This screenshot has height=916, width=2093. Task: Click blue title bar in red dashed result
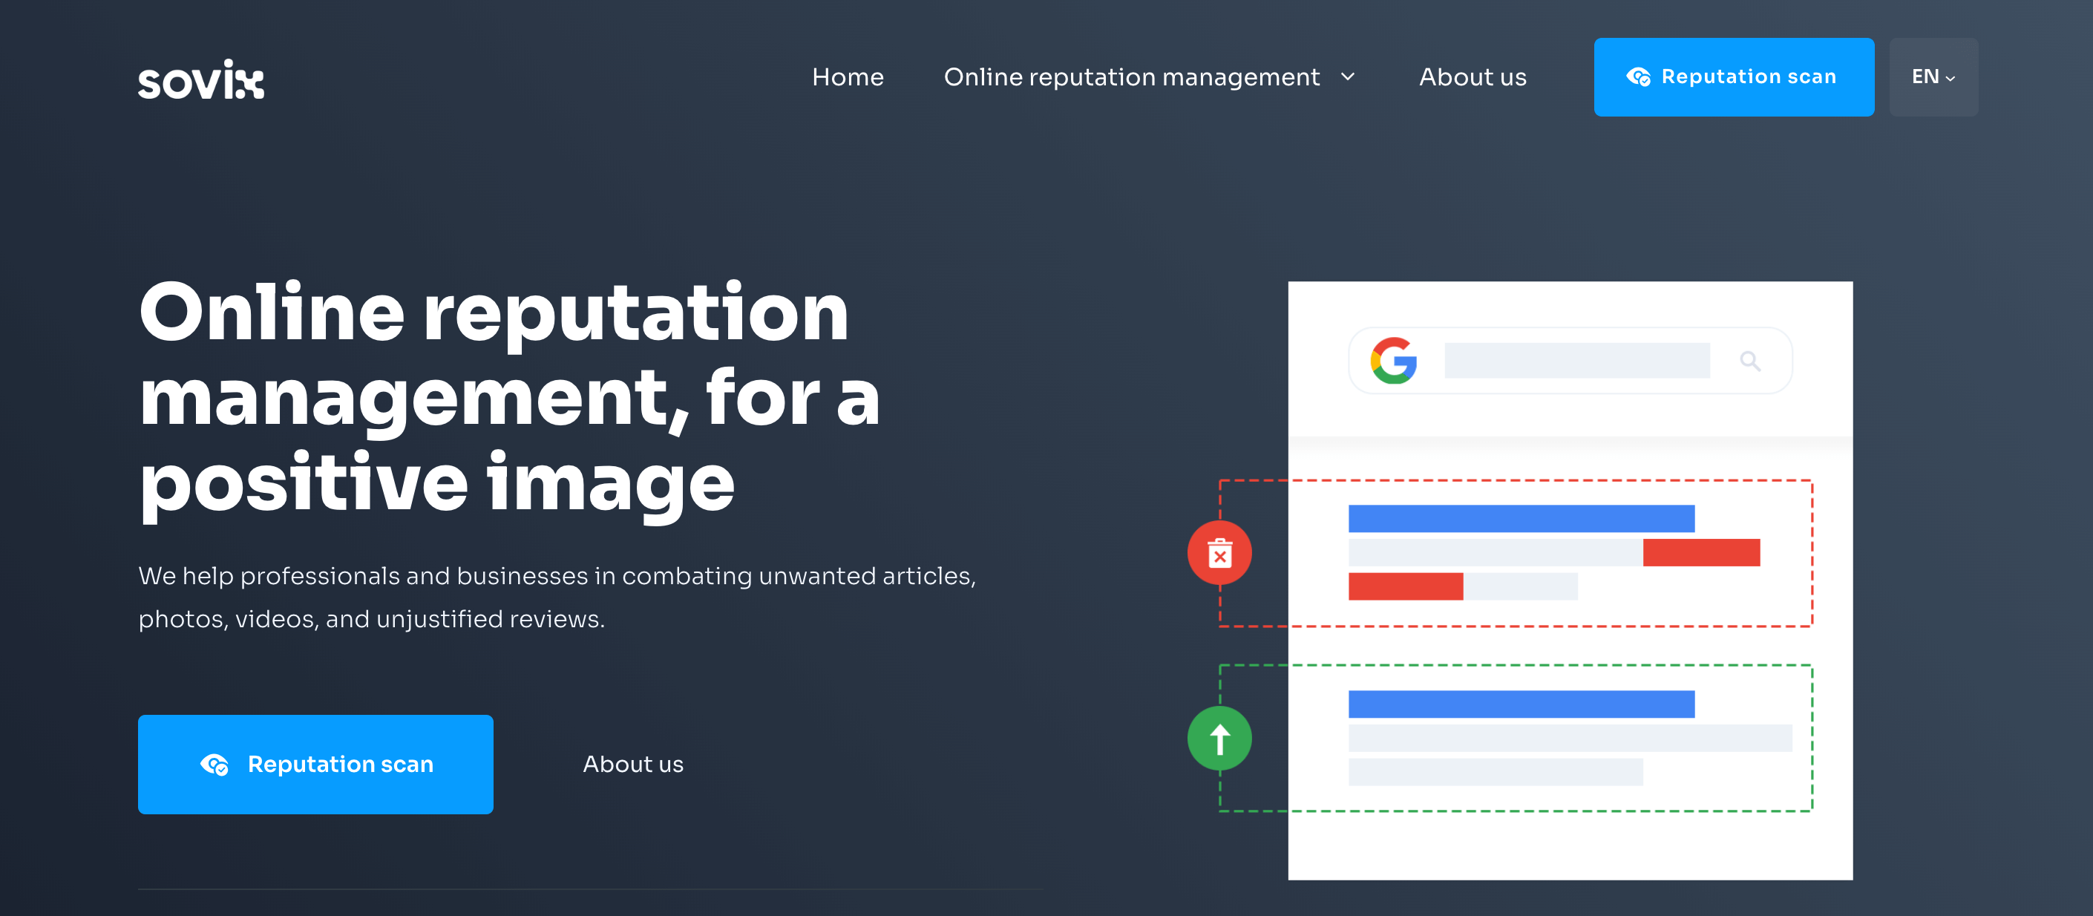[1521, 519]
